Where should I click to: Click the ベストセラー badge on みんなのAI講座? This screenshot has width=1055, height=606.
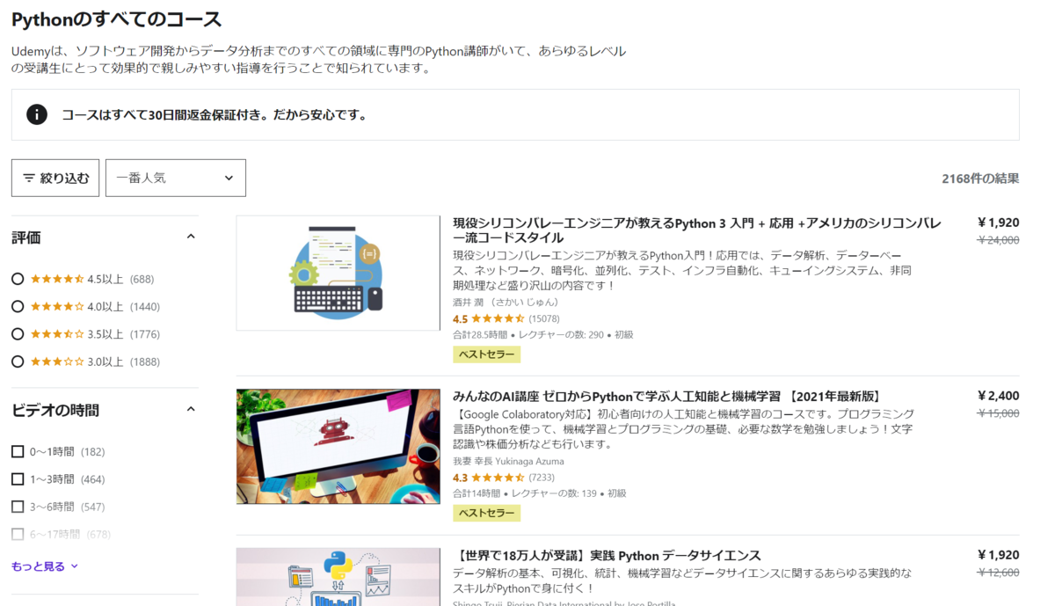pos(486,513)
